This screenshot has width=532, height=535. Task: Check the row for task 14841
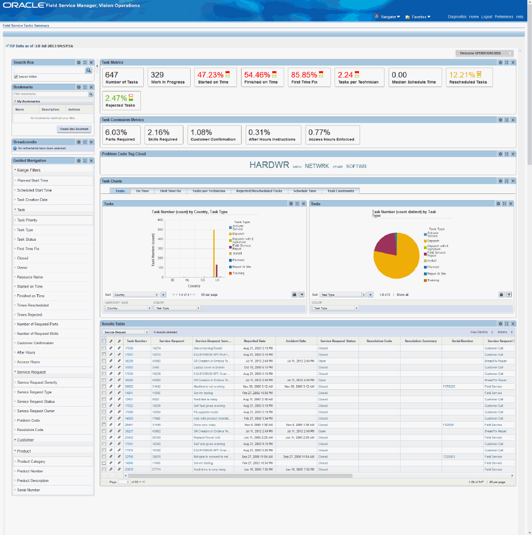(x=104, y=393)
